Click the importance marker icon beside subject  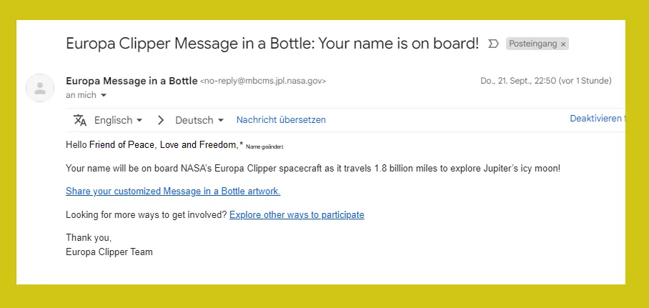[493, 44]
